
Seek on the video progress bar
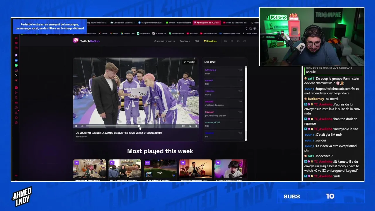[132, 126]
